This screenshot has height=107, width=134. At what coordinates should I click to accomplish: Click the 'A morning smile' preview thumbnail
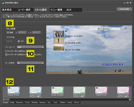(x=59, y=41)
